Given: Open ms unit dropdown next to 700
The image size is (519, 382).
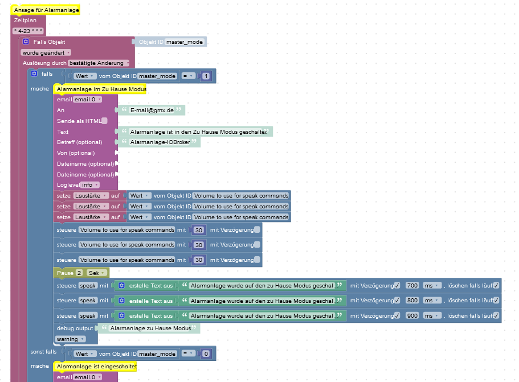Looking at the screenshot, I should pos(432,285).
